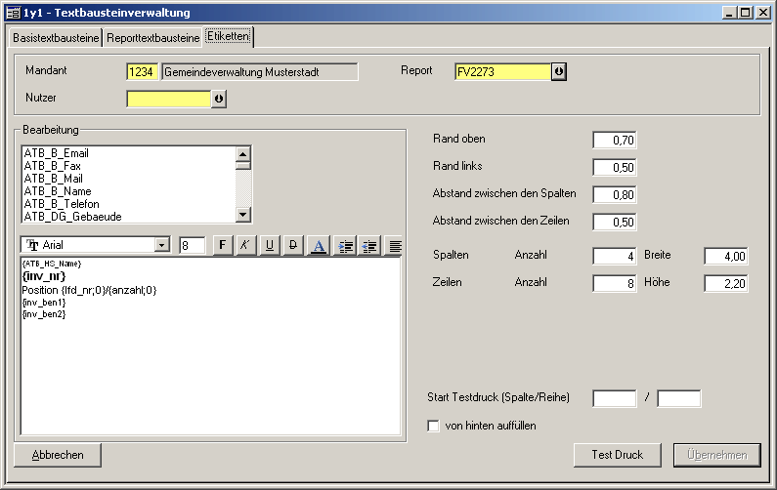
Task: Enable 'von hinten auffüllen' checkbox
Action: point(434,427)
